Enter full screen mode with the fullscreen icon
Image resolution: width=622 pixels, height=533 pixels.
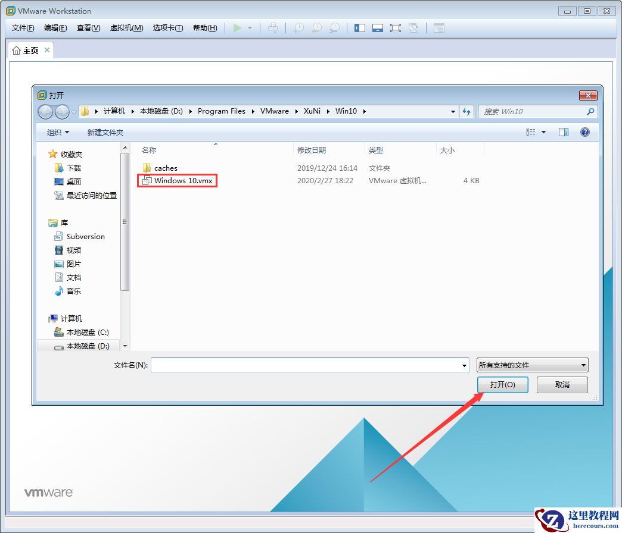pos(396,27)
